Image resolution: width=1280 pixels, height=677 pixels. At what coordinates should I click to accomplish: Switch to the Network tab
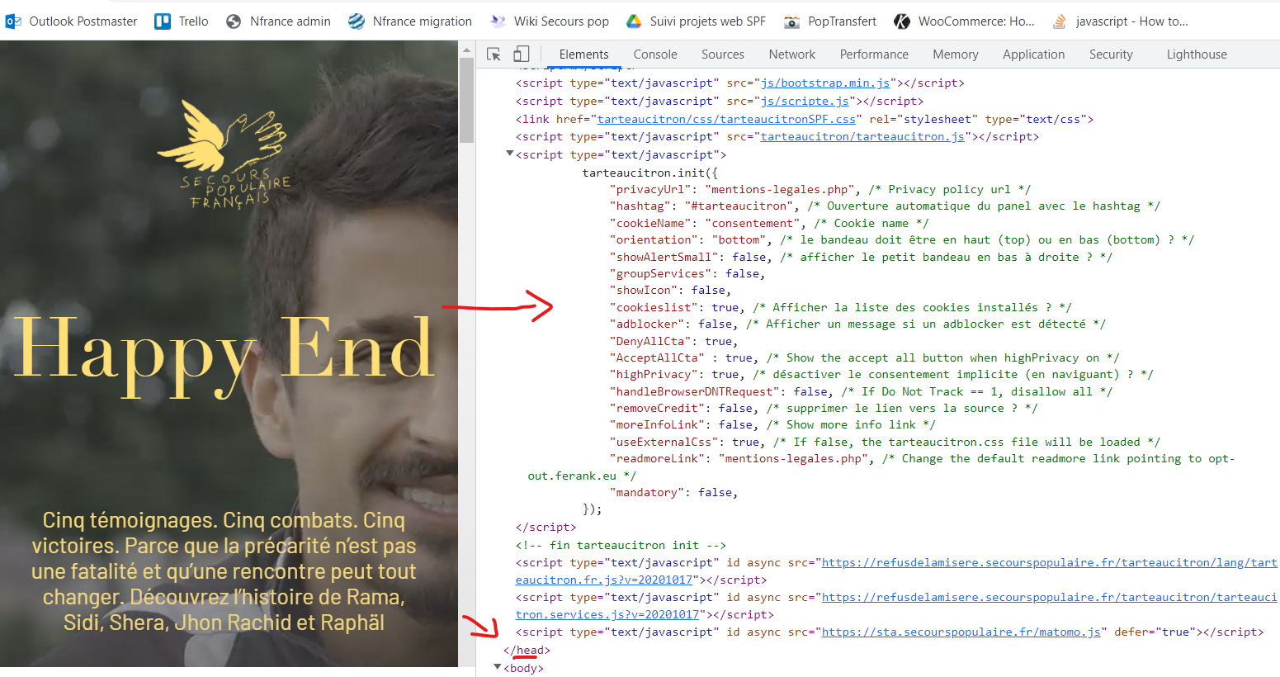click(x=791, y=54)
